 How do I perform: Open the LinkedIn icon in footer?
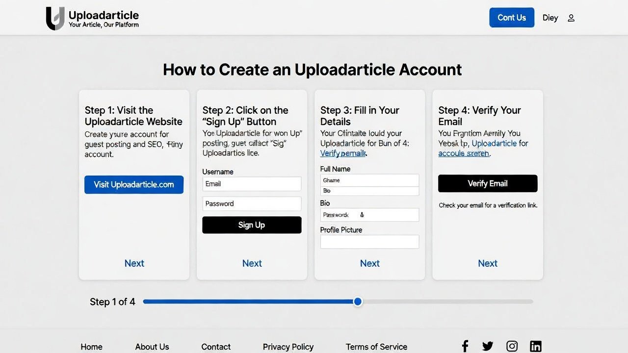(535, 346)
